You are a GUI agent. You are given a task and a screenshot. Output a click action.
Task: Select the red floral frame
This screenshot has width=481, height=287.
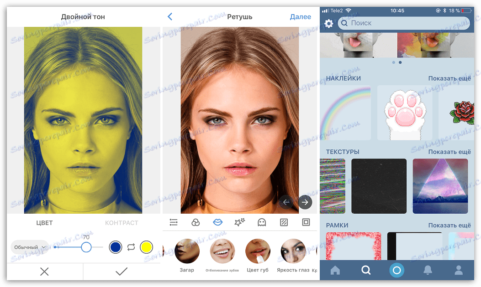pyautogui.click(x=354, y=246)
